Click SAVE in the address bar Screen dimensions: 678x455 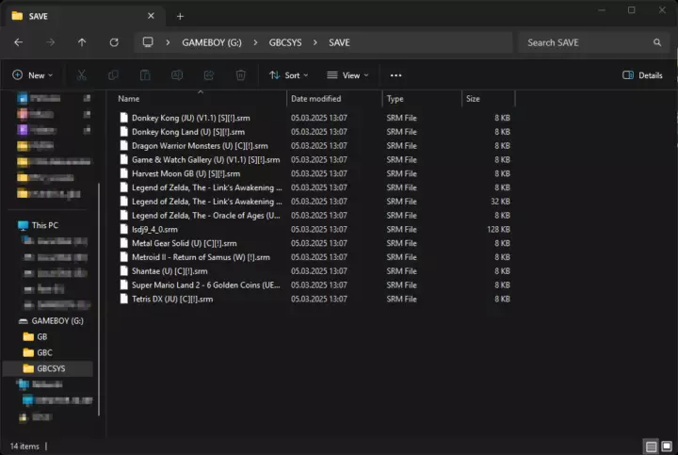pos(339,42)
